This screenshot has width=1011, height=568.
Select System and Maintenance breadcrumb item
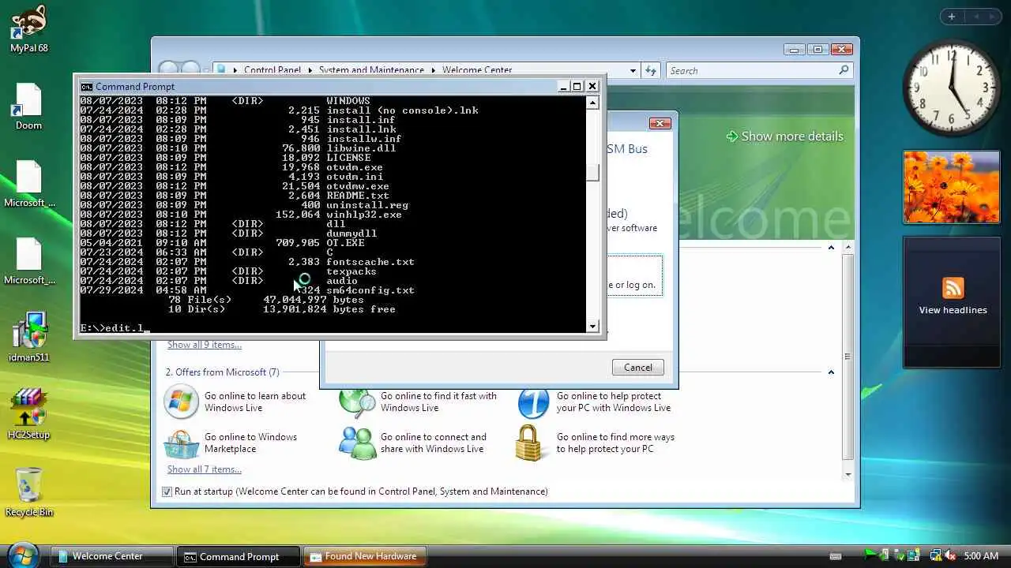(x=371, y=70)
